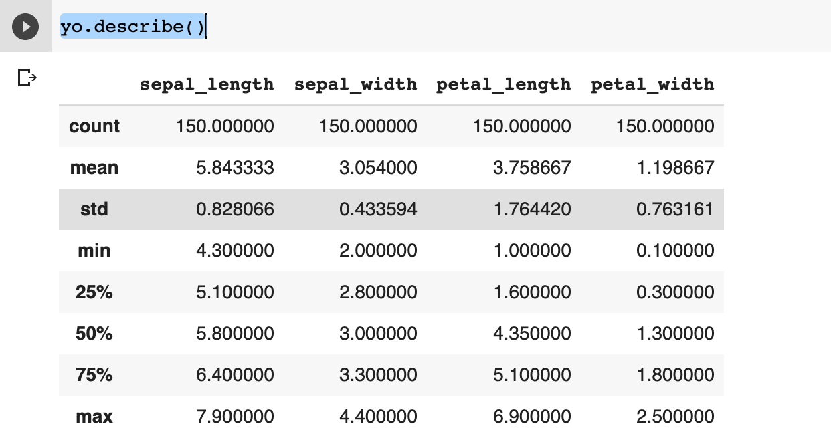Image resolution: width=831 pixels, height=448 pixels.
Task: Click the 25% row label
Action: click(94, 292)
